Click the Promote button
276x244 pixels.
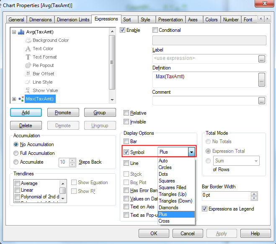tap(63, 113)
